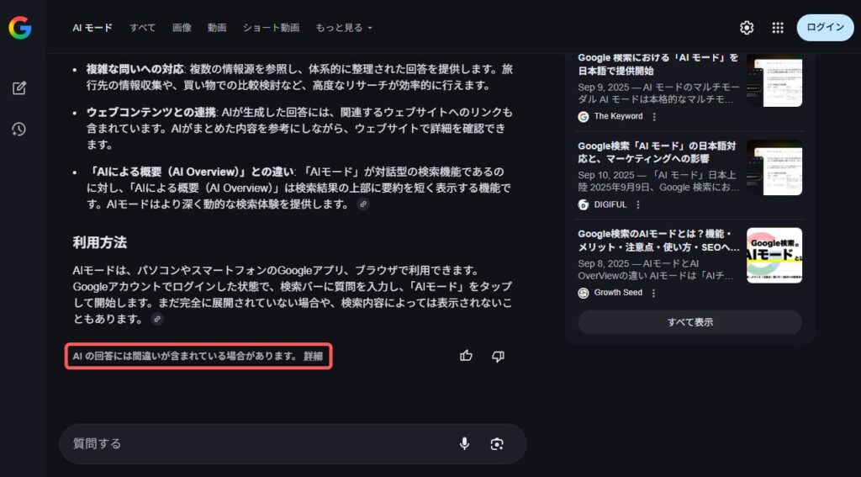
Task: Switch to the 画像 tab
Action: pyautogui.click(x=182, y=28)
